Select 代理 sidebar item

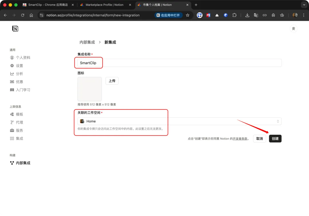click(17, 122)
